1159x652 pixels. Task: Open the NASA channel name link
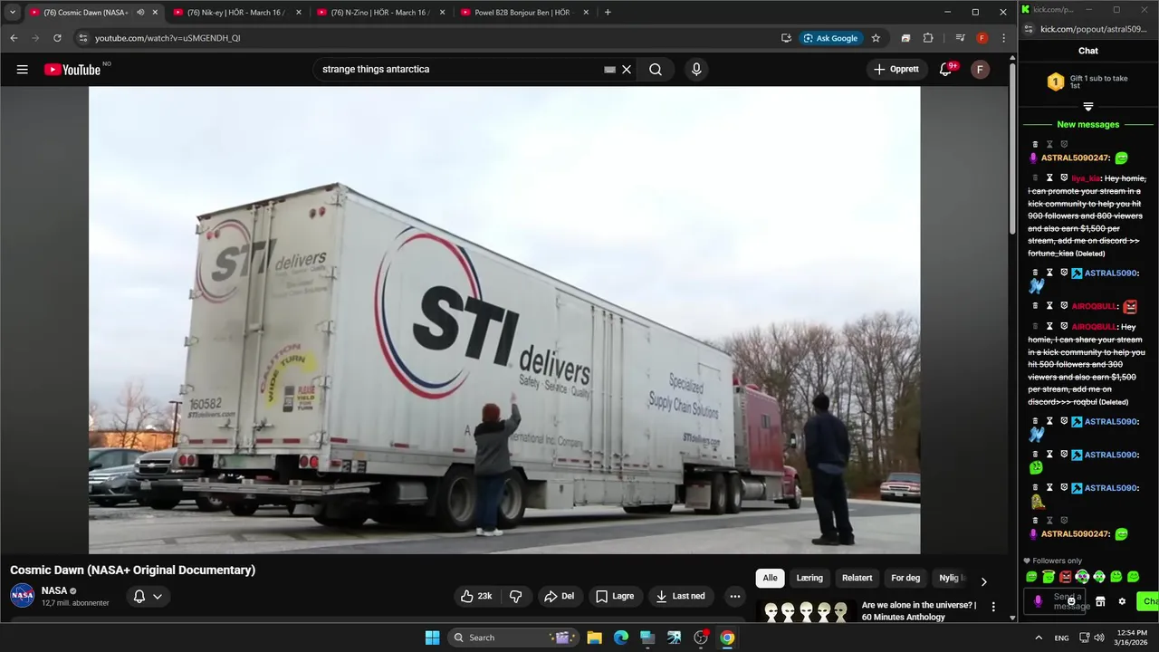[54, 590]
